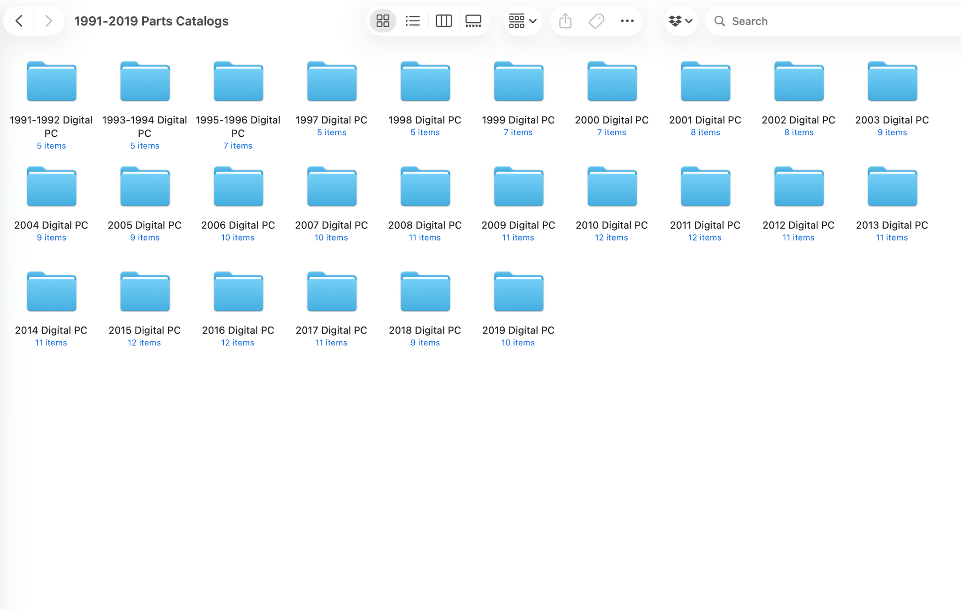961x610 pixels.
Task: Click the Edit Tags icon
Action: [596, 21]
